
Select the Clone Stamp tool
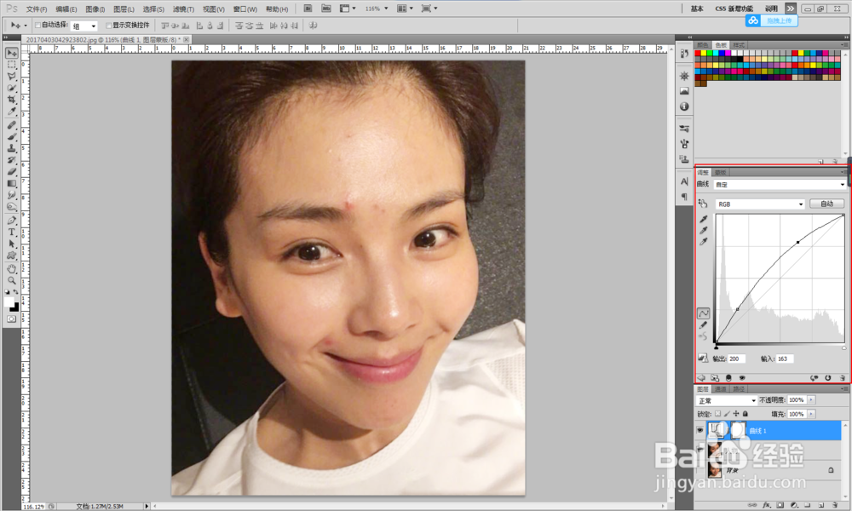[x=11, y=148]
